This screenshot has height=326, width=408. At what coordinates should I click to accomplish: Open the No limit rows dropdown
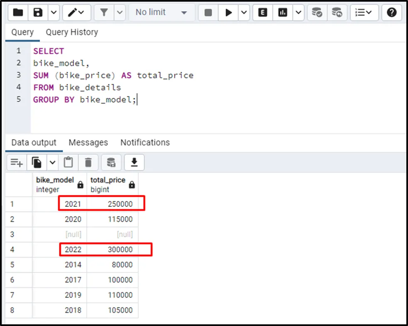(x=162, y=12)
